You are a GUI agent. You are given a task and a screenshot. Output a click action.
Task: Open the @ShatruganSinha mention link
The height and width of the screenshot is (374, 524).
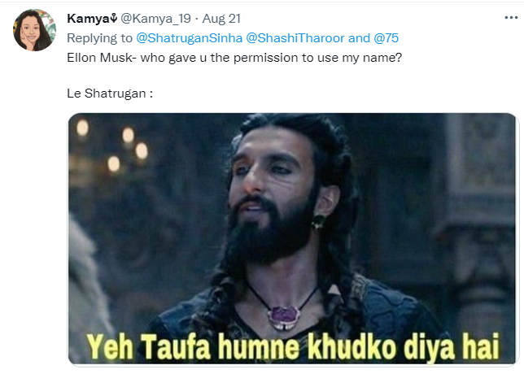point(189,38)
